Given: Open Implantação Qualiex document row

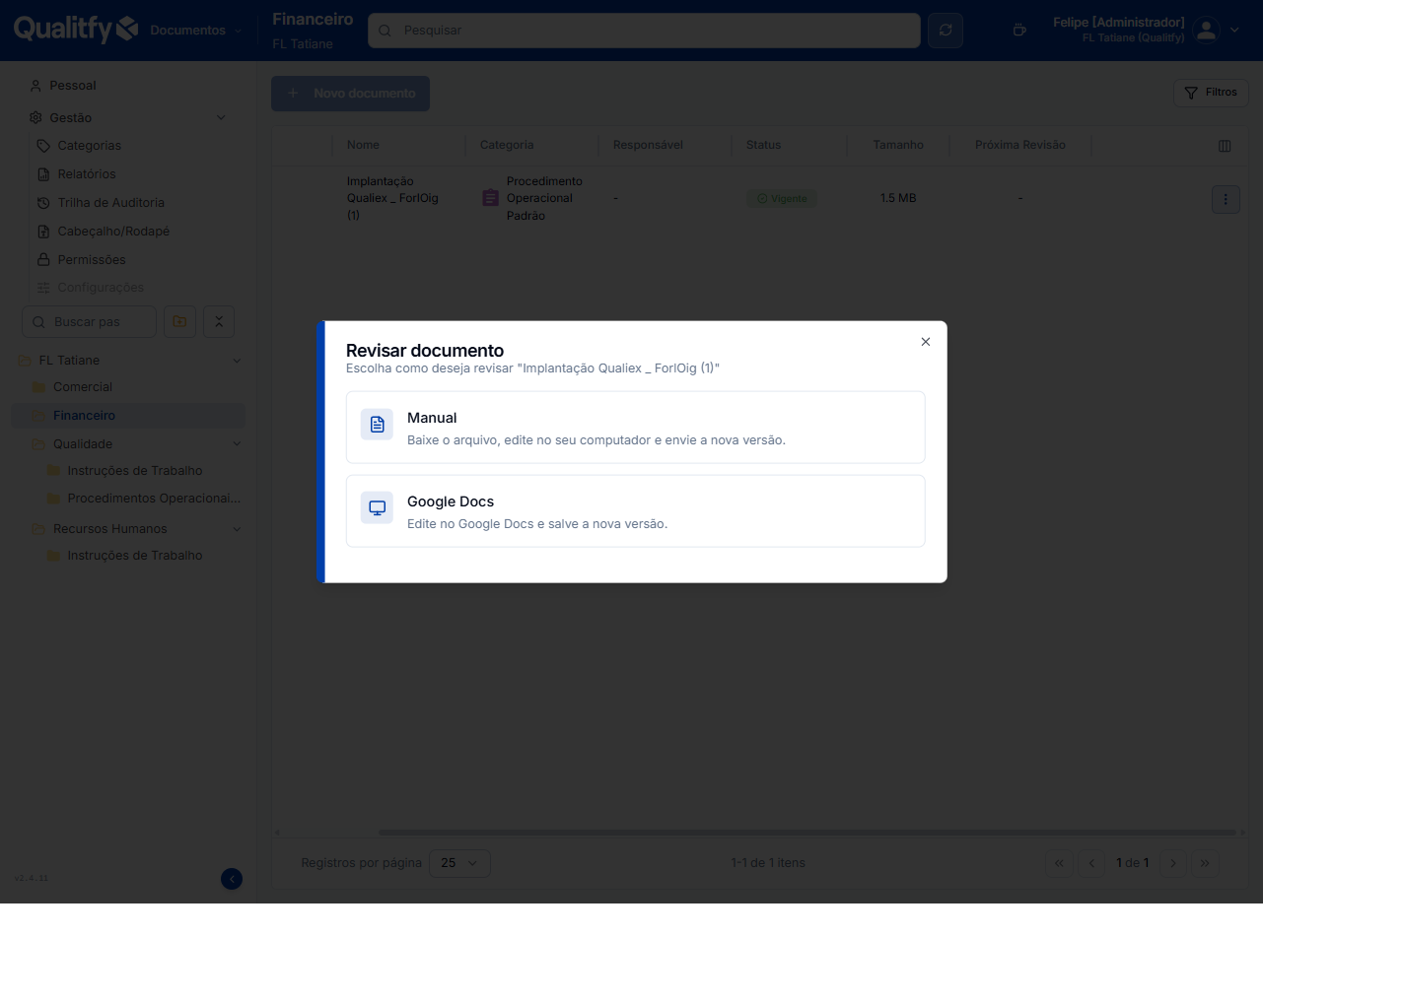Looking at the screenshot, I should click(759, 198).
